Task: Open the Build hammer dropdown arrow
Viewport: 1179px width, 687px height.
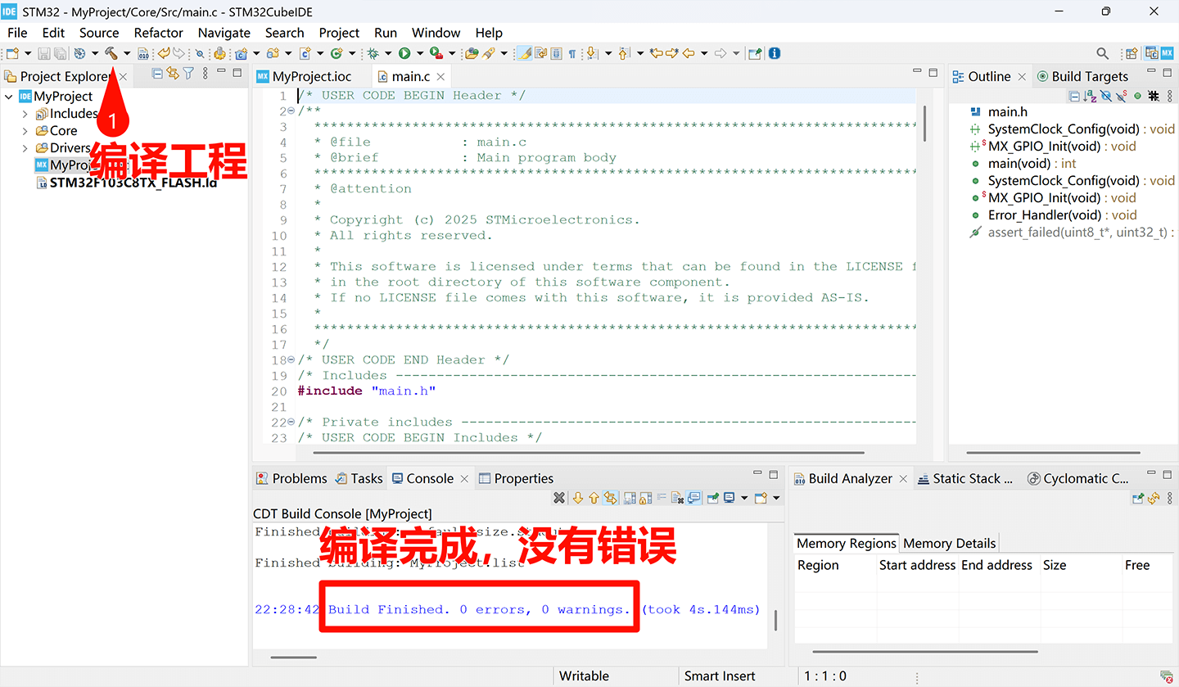Action: click(127, 53)
